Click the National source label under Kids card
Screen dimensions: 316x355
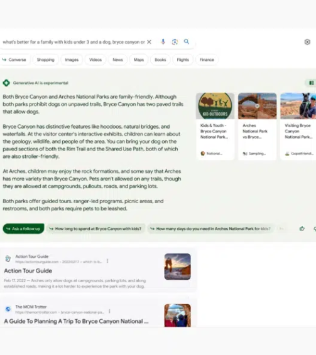212,154
